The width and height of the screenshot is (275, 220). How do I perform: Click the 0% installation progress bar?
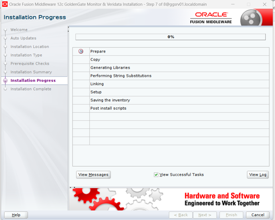[171, 37]
